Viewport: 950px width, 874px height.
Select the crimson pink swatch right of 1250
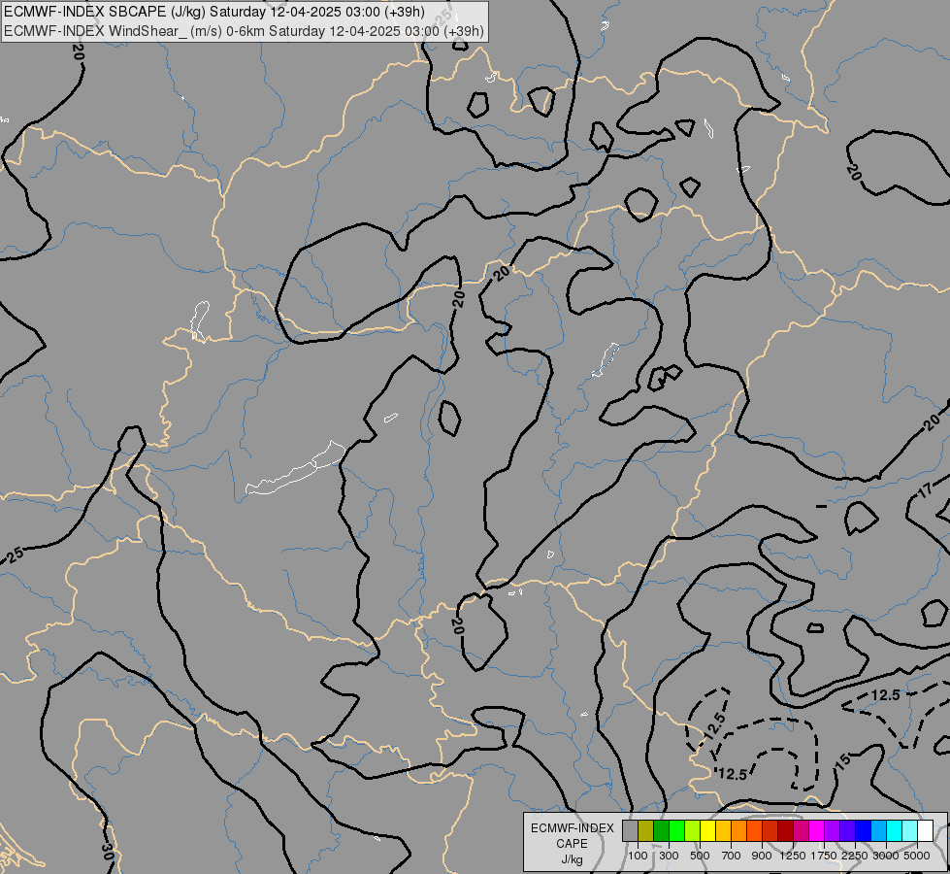click(x=801, y=830)
